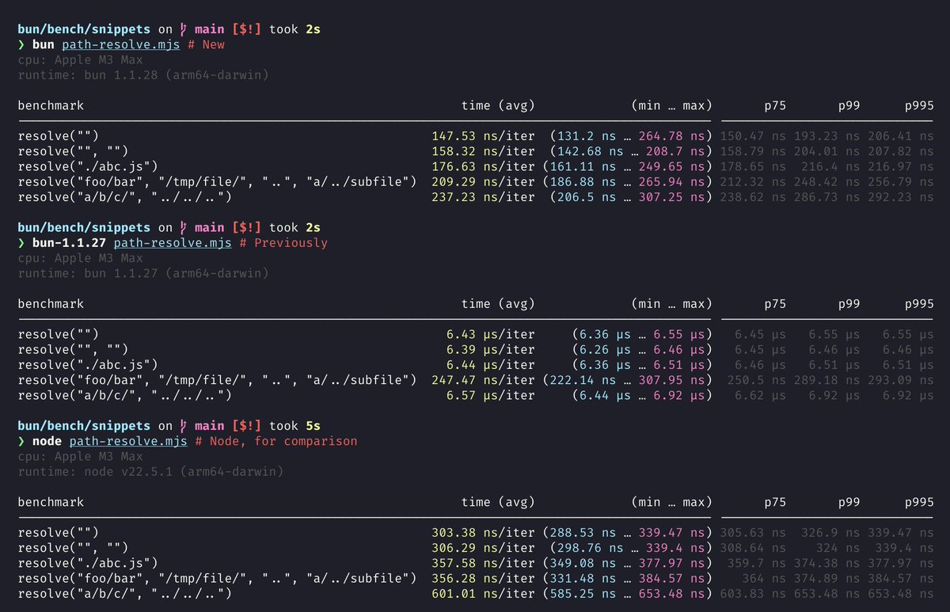Click the '289.18 ns' p99 value
950x612 pixels.
tap(827, 380)
